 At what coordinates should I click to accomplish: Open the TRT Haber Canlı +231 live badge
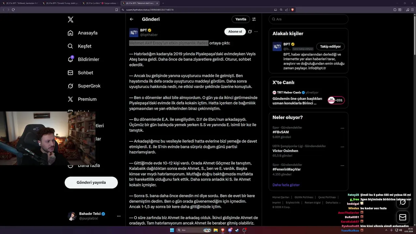coord(336,100)
